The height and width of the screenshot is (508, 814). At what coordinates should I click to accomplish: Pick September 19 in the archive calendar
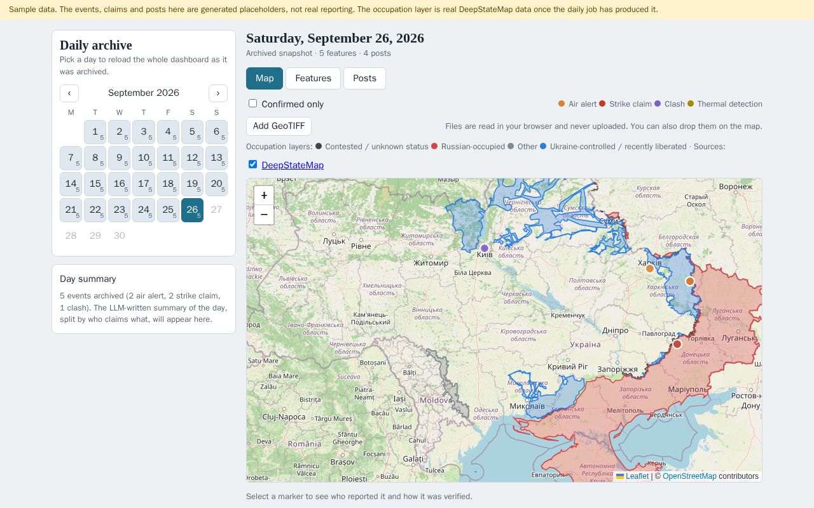click(192, 184)
